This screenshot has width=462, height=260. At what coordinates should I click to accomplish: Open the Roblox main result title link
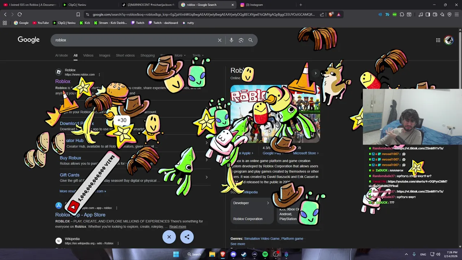(x=63, y=82)
